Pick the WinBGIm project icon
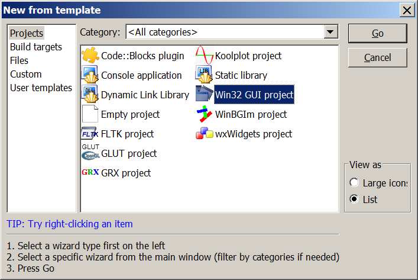418x280 pixels. (x=204, y=114)
